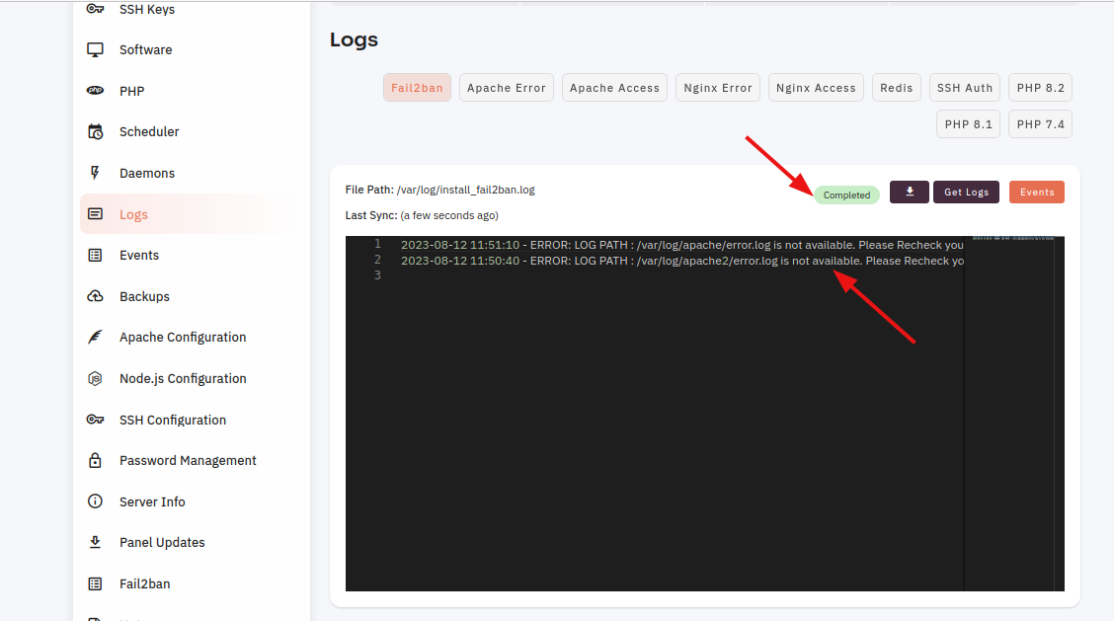Open SSH Configuration sidebar link
Image resolution: width=1114 pixels, height=621 pixels.
(x=173, y=420)
